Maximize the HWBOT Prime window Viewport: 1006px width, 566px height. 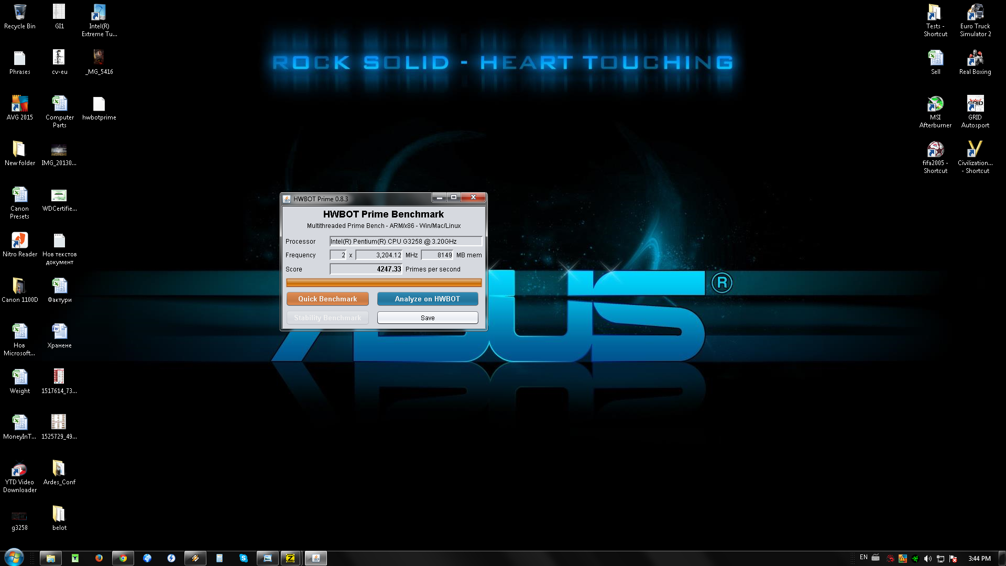pos(454,198)
